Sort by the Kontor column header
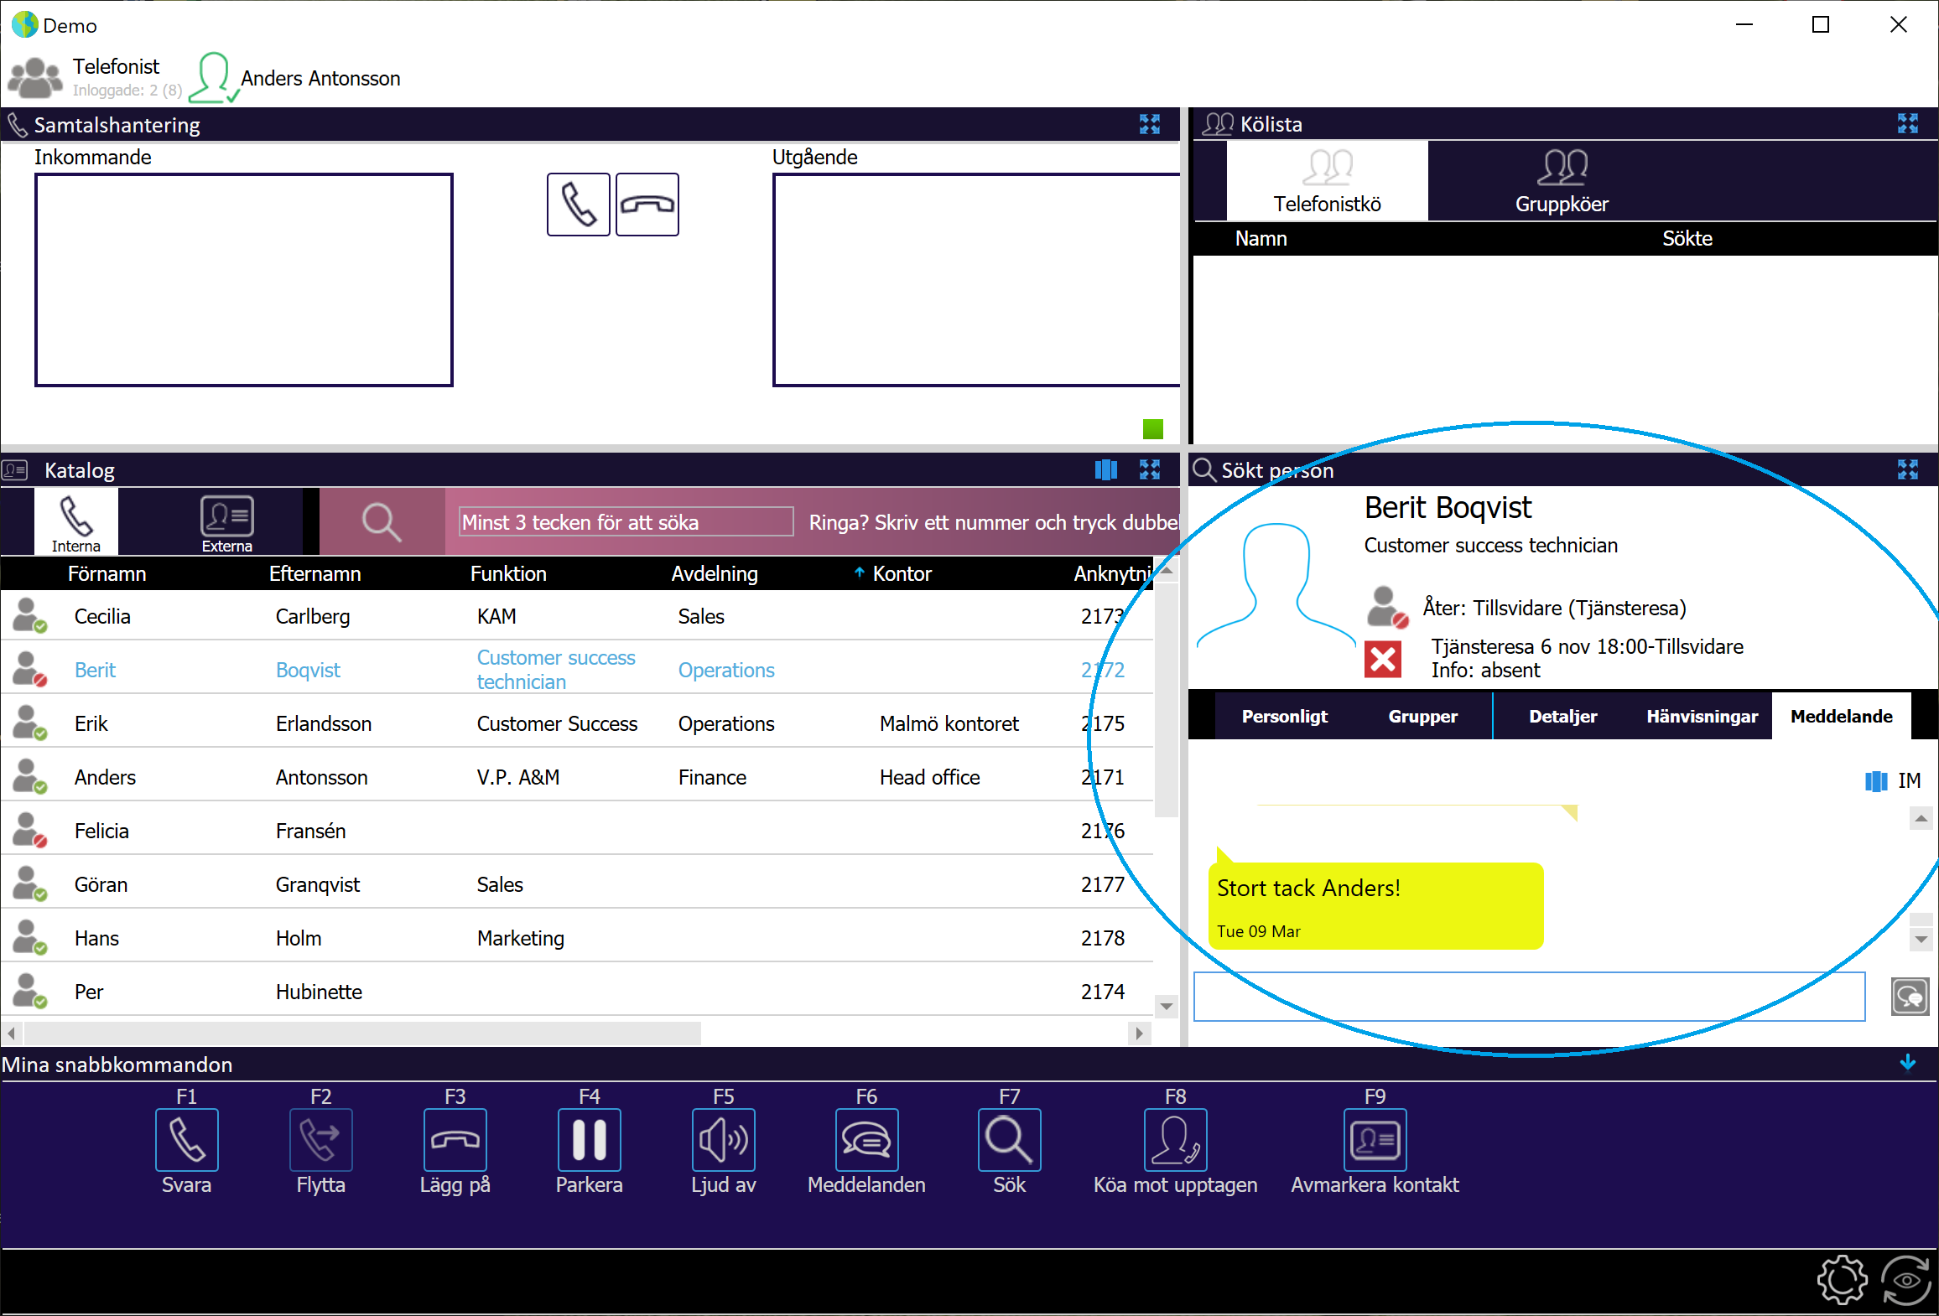This screenshot has height=1316, width=1939. (902, 573)
